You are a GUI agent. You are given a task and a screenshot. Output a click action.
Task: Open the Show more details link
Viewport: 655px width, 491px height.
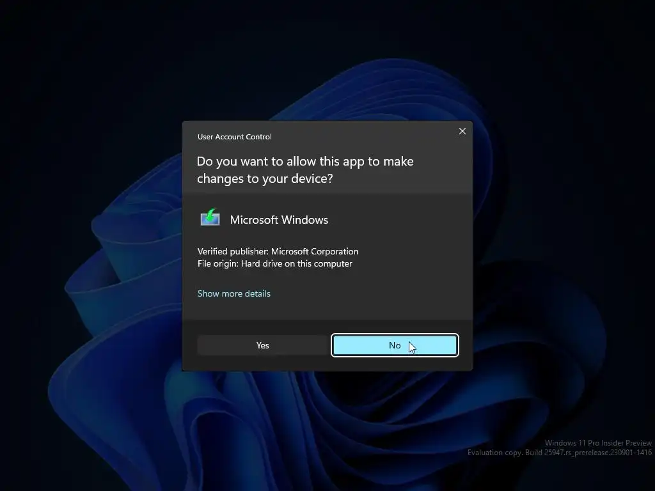pos(234,293)
